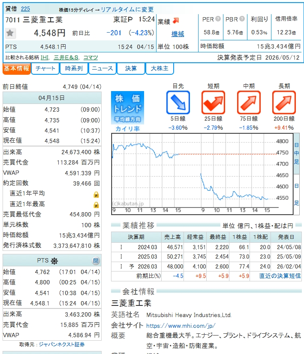Click the 予 2026.03 forecast row period
This screenshot has height=354, width=304.
point(143,266)
